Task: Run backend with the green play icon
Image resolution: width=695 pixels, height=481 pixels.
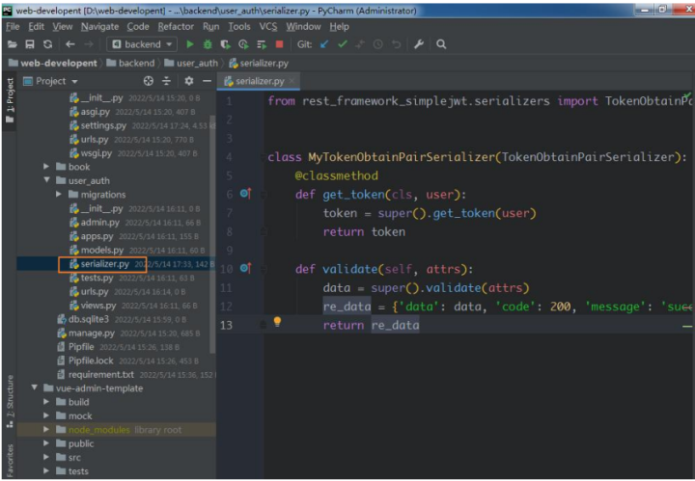Action: coord(190,44)
